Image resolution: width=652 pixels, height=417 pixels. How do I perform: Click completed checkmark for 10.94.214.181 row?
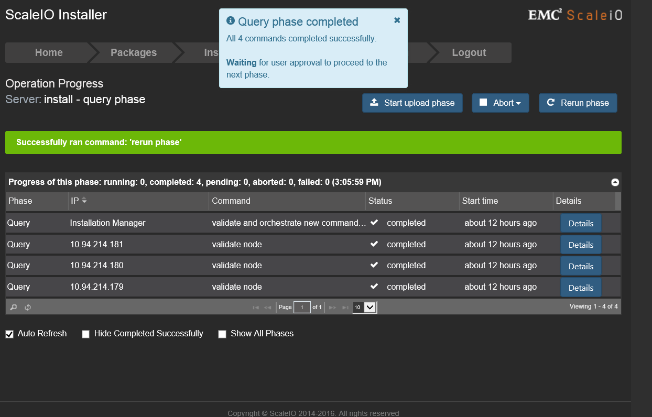pyautogui.click(x=374, y=244)
